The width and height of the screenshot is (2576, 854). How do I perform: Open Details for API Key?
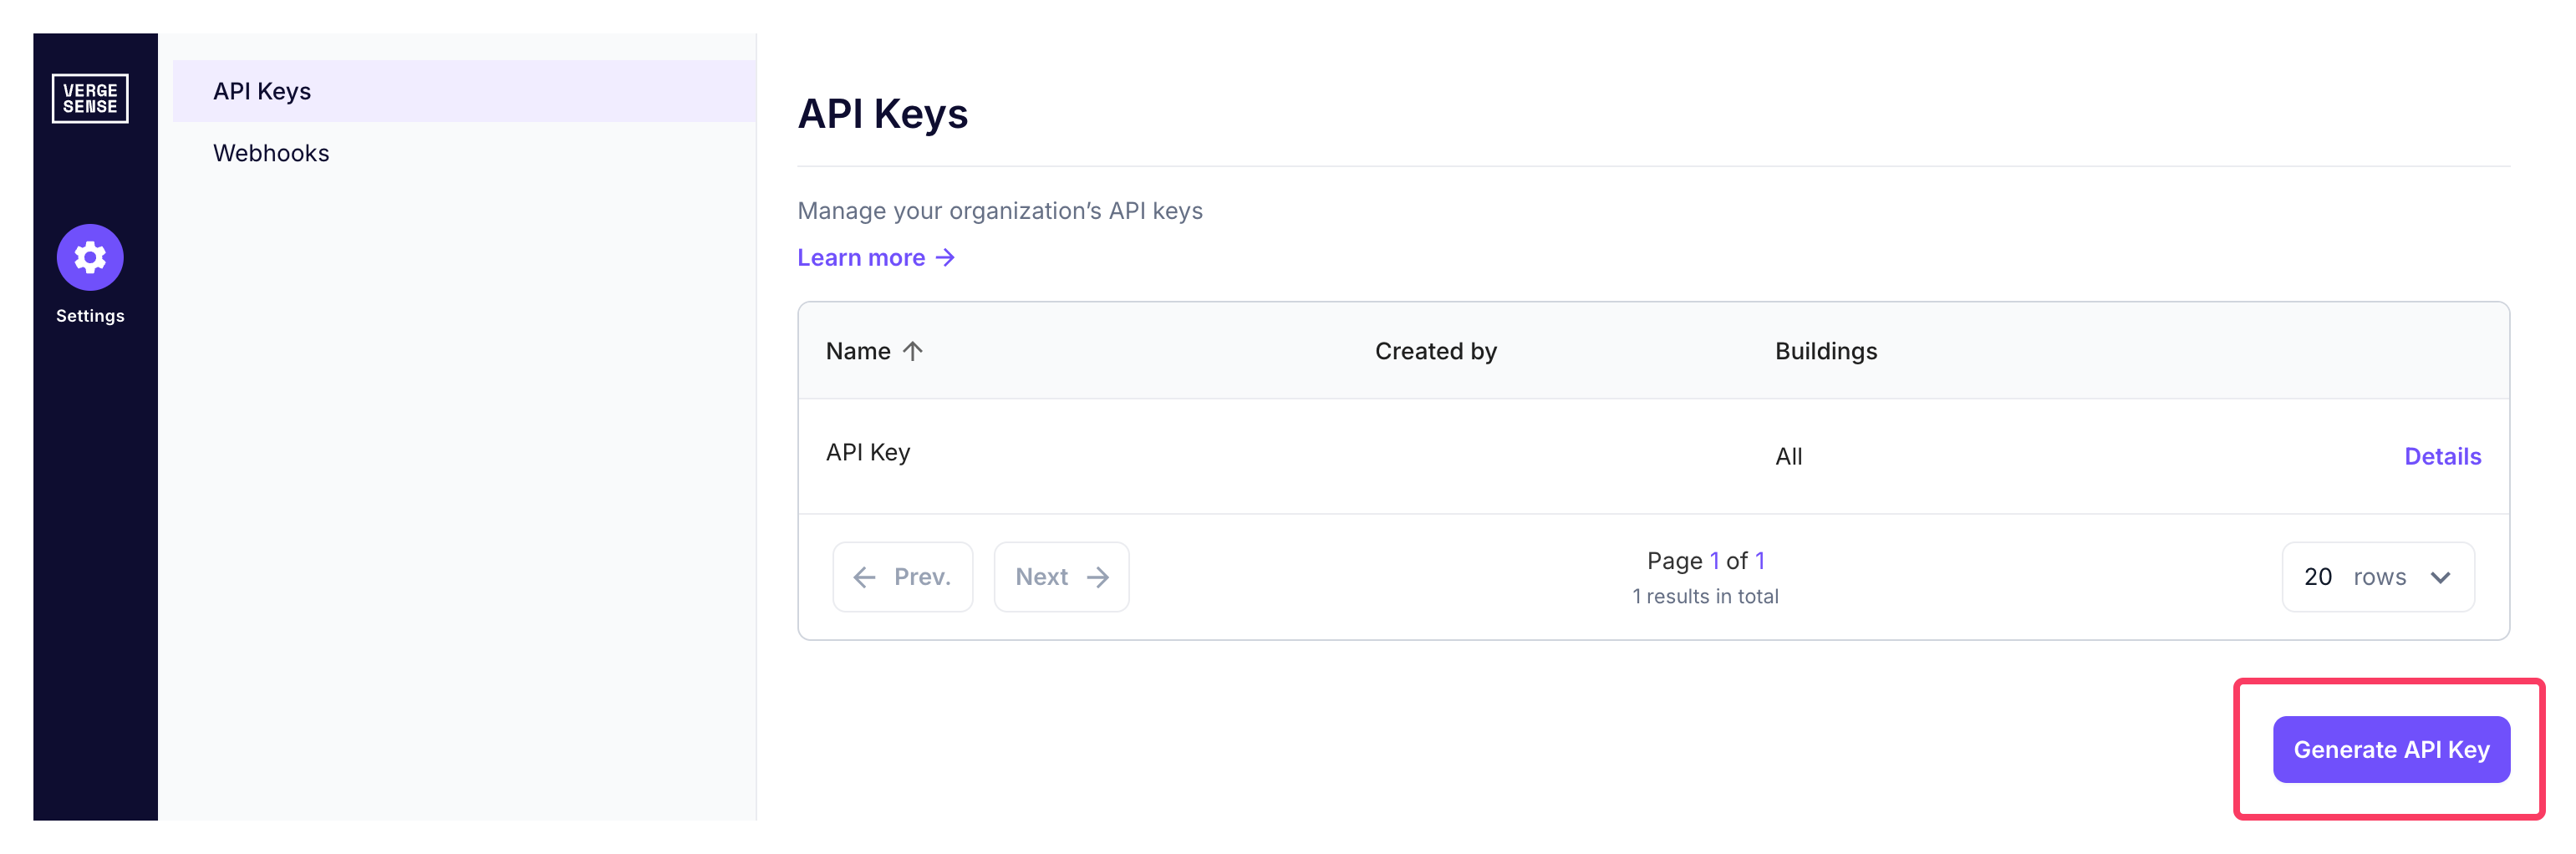[2442, 457]
